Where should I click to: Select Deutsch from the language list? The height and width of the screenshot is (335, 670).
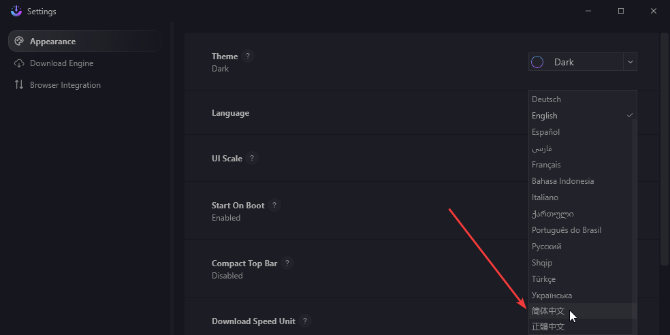pos(546,99)
